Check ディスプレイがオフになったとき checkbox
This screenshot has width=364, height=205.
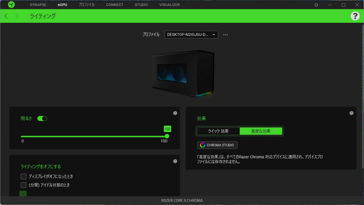(23, 177)
